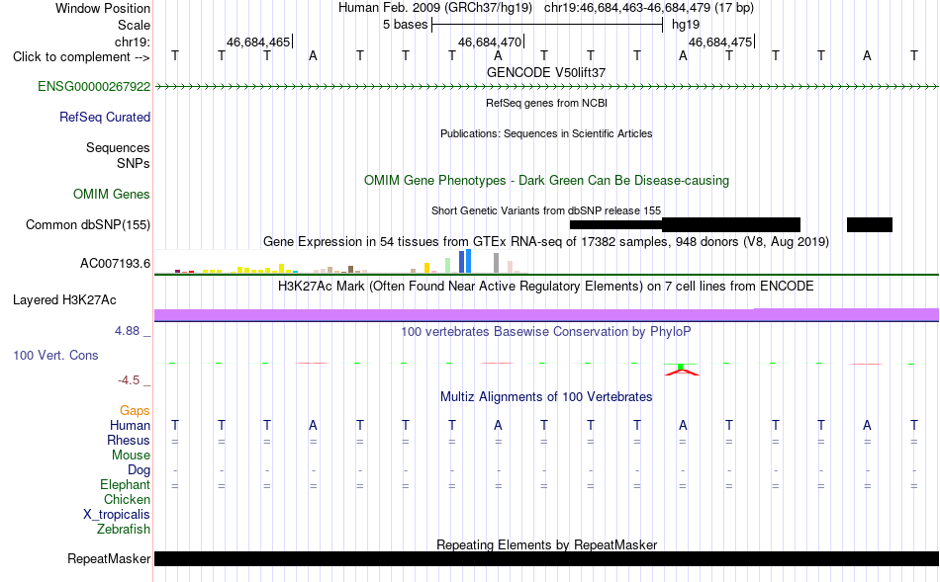Viewport: 940px width, 582px height.
Task: Click the purple H3K27Ac signal bar
Action: [546, 315]
